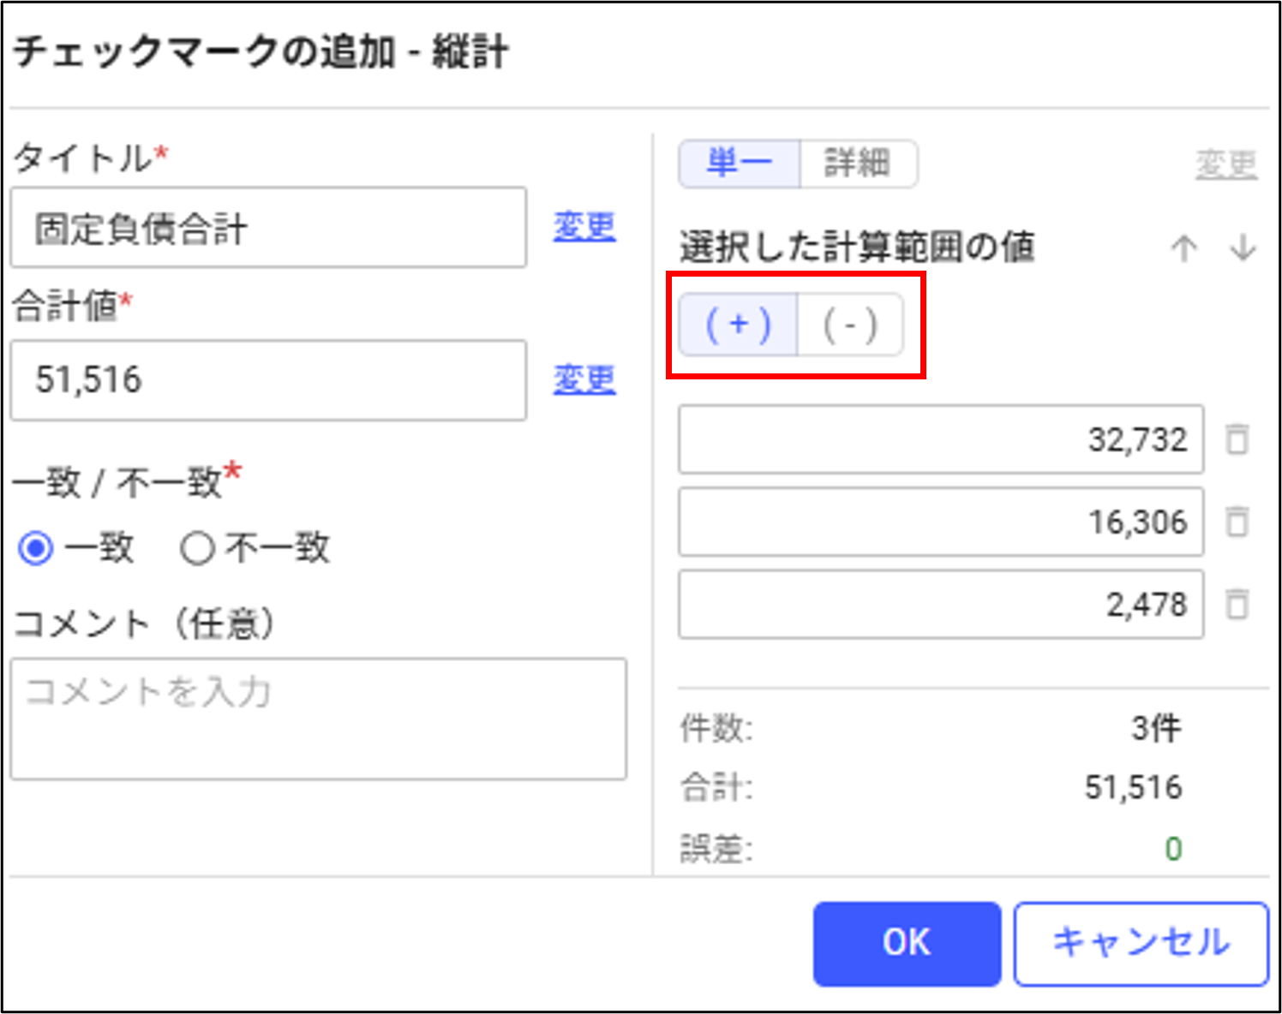
Task: Select the 一致 radio button
Action: pos(36,548)
